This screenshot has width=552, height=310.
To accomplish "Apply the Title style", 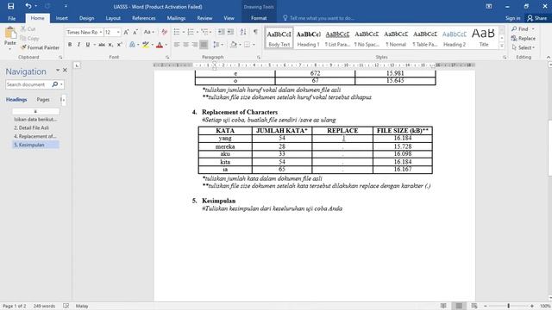I will (x=483, y=38).
